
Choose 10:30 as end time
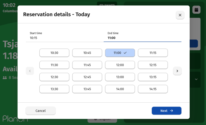[54, 53]
